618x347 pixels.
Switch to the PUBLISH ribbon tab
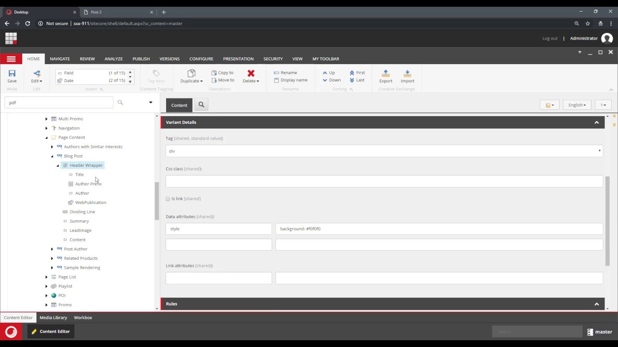point(141,59)
